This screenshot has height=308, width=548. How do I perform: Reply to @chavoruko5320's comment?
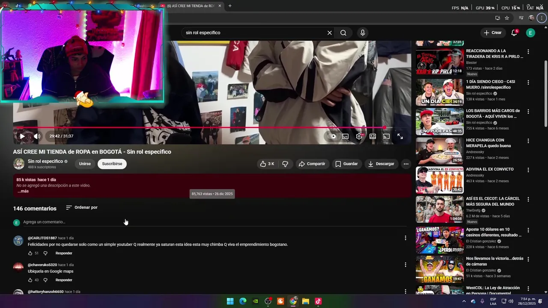pyautogui.click(x=64, y=280)
